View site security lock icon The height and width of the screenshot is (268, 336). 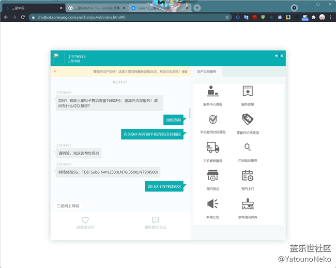pyautogui.click(x=33, y=17)
